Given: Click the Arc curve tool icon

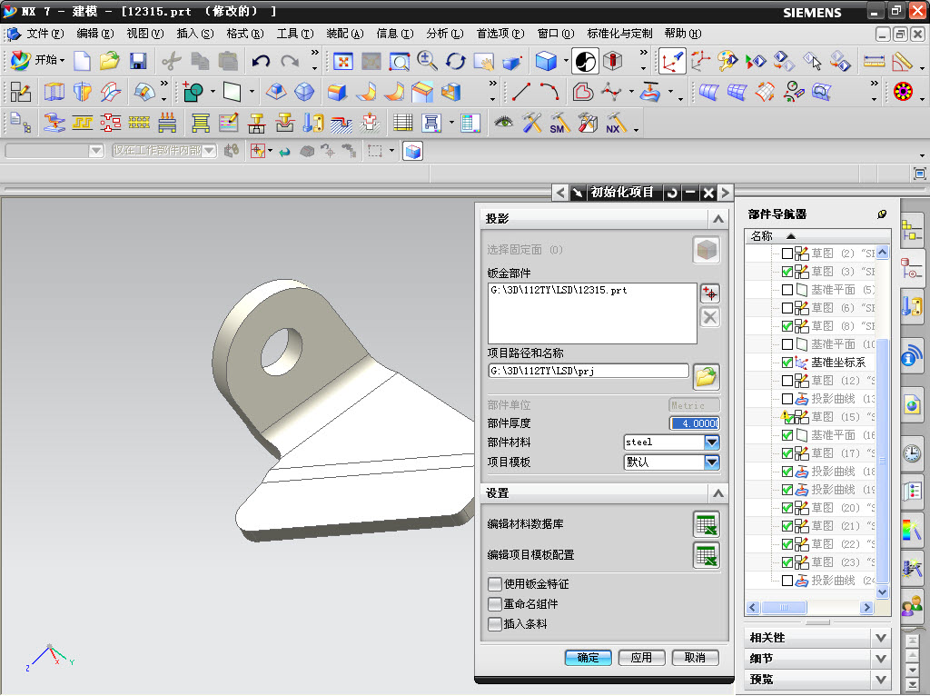Looking at the screenshot, I should 549,92.
